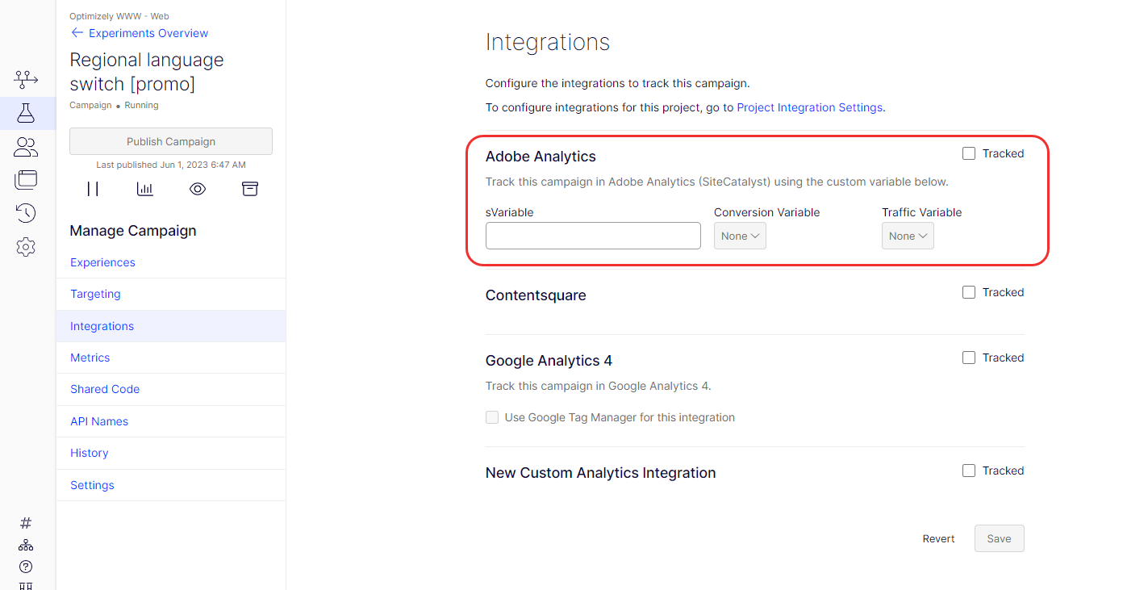The height and width of the screenshot is (590, 1148).
Task: Click the hash symbol icon in rail
Action: coord(26,523)
